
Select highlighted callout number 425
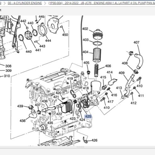tap(88, 116)
